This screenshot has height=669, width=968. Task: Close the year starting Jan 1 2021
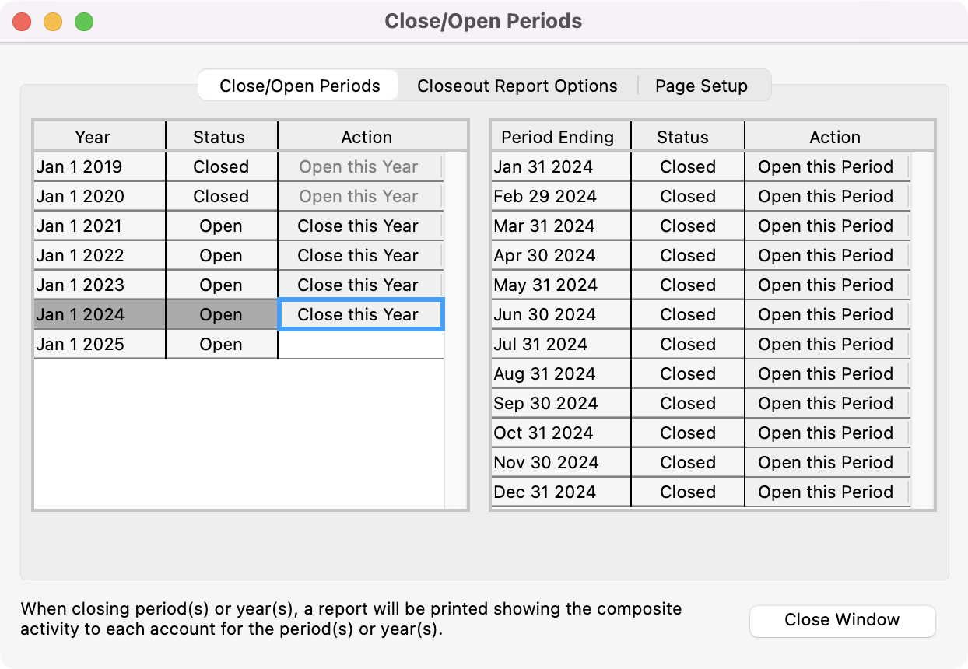[x=359, y=226]
